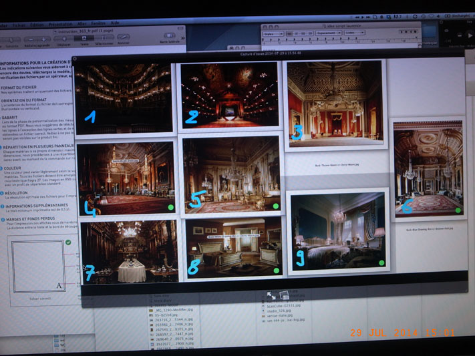This screenshot has width=475, height=356.
Task: Open the Aller menu
Action: (x=82, y=23)
